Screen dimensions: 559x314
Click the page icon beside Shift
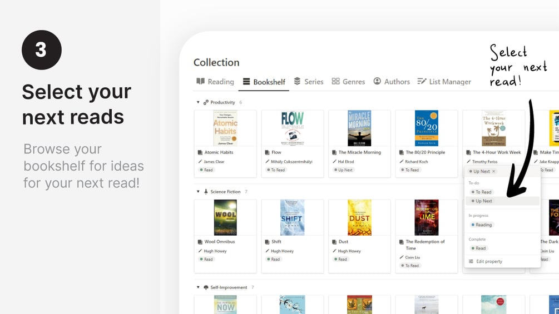coord(267,242)
